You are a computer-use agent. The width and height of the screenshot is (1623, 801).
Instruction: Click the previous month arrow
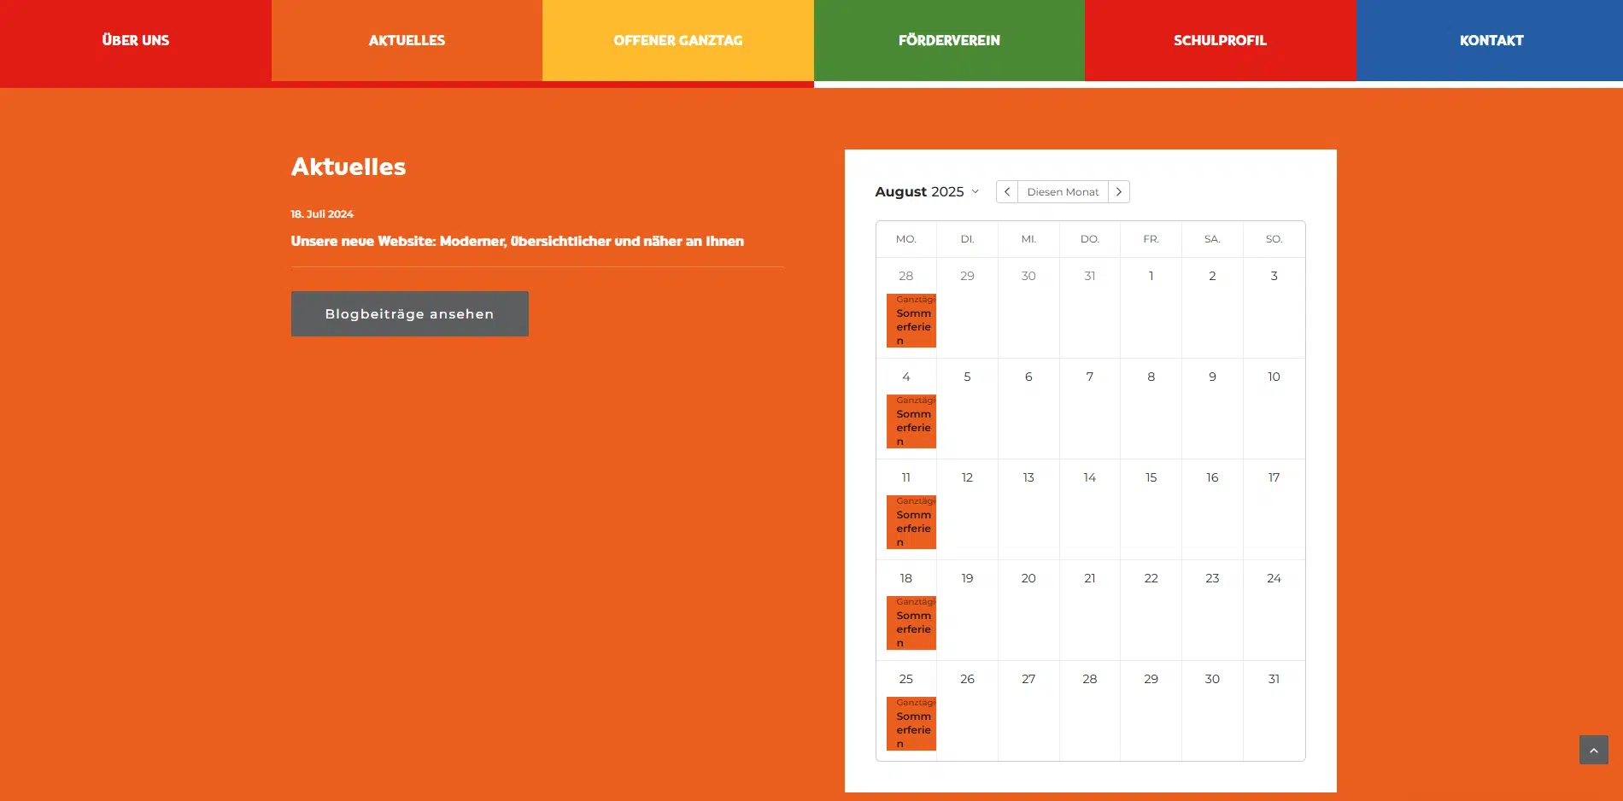point(1007,192)
